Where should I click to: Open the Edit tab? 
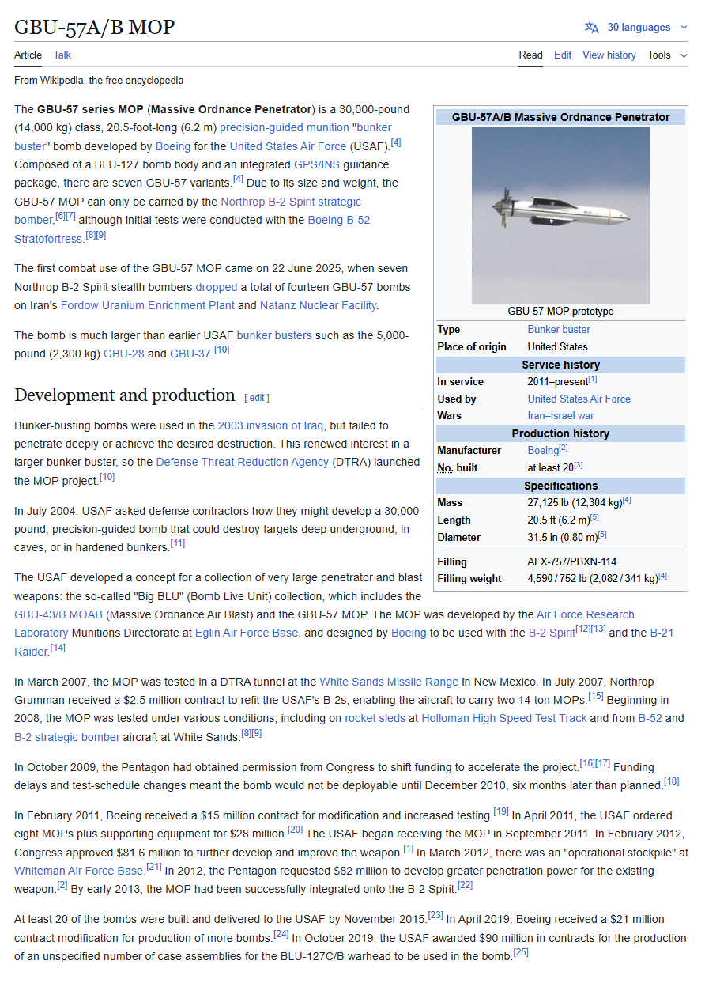coord(563,55)
